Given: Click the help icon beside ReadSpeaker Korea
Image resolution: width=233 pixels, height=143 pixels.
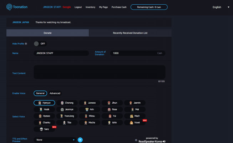Looking at the screenshot, I should [136, 140].
